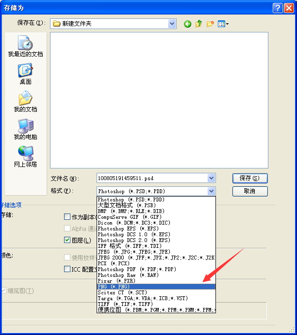Close the 存储为 dialog

tap(289, 8)
